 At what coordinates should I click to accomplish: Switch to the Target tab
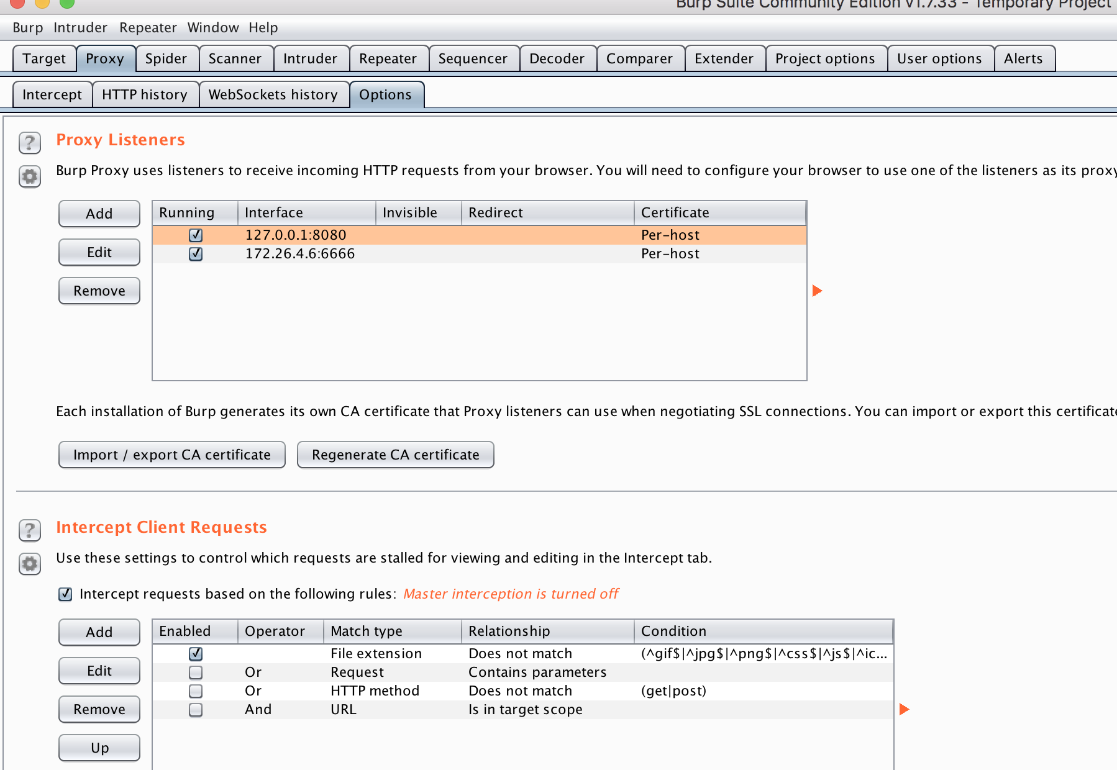pos(44,58)
